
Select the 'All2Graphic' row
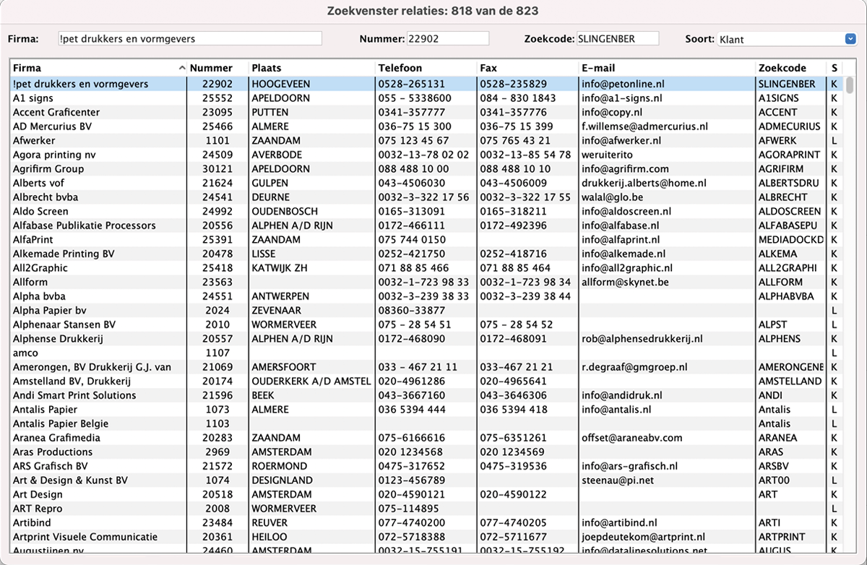click(428, 268)
